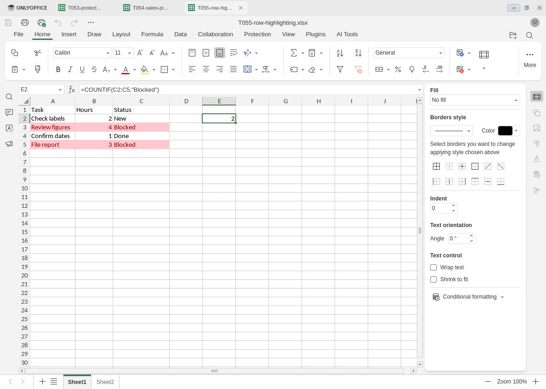Toggle Underline formatting
Screen dimensions: 546x389
point(82,70)
